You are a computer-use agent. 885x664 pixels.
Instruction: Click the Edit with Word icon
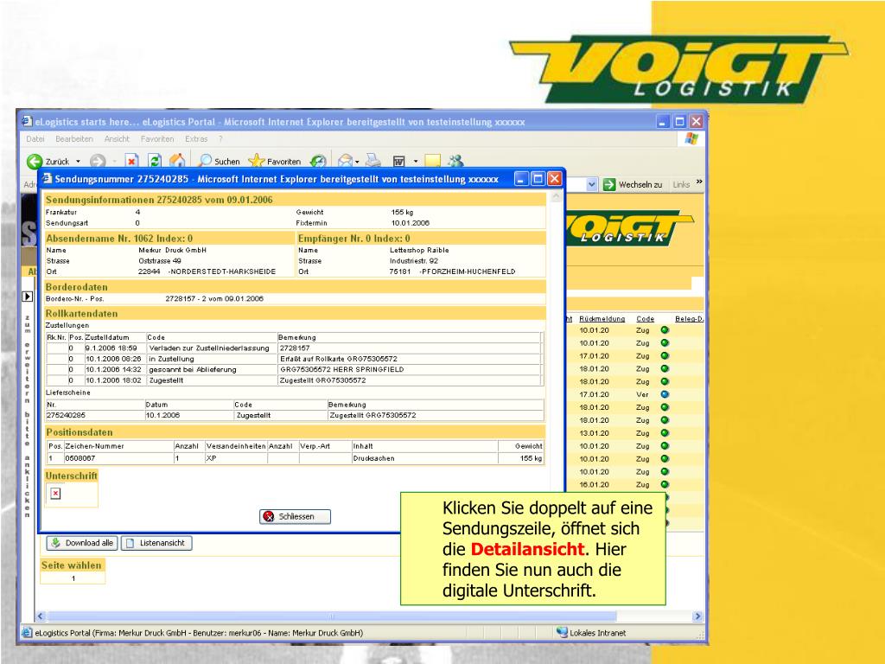click(399, 162)
